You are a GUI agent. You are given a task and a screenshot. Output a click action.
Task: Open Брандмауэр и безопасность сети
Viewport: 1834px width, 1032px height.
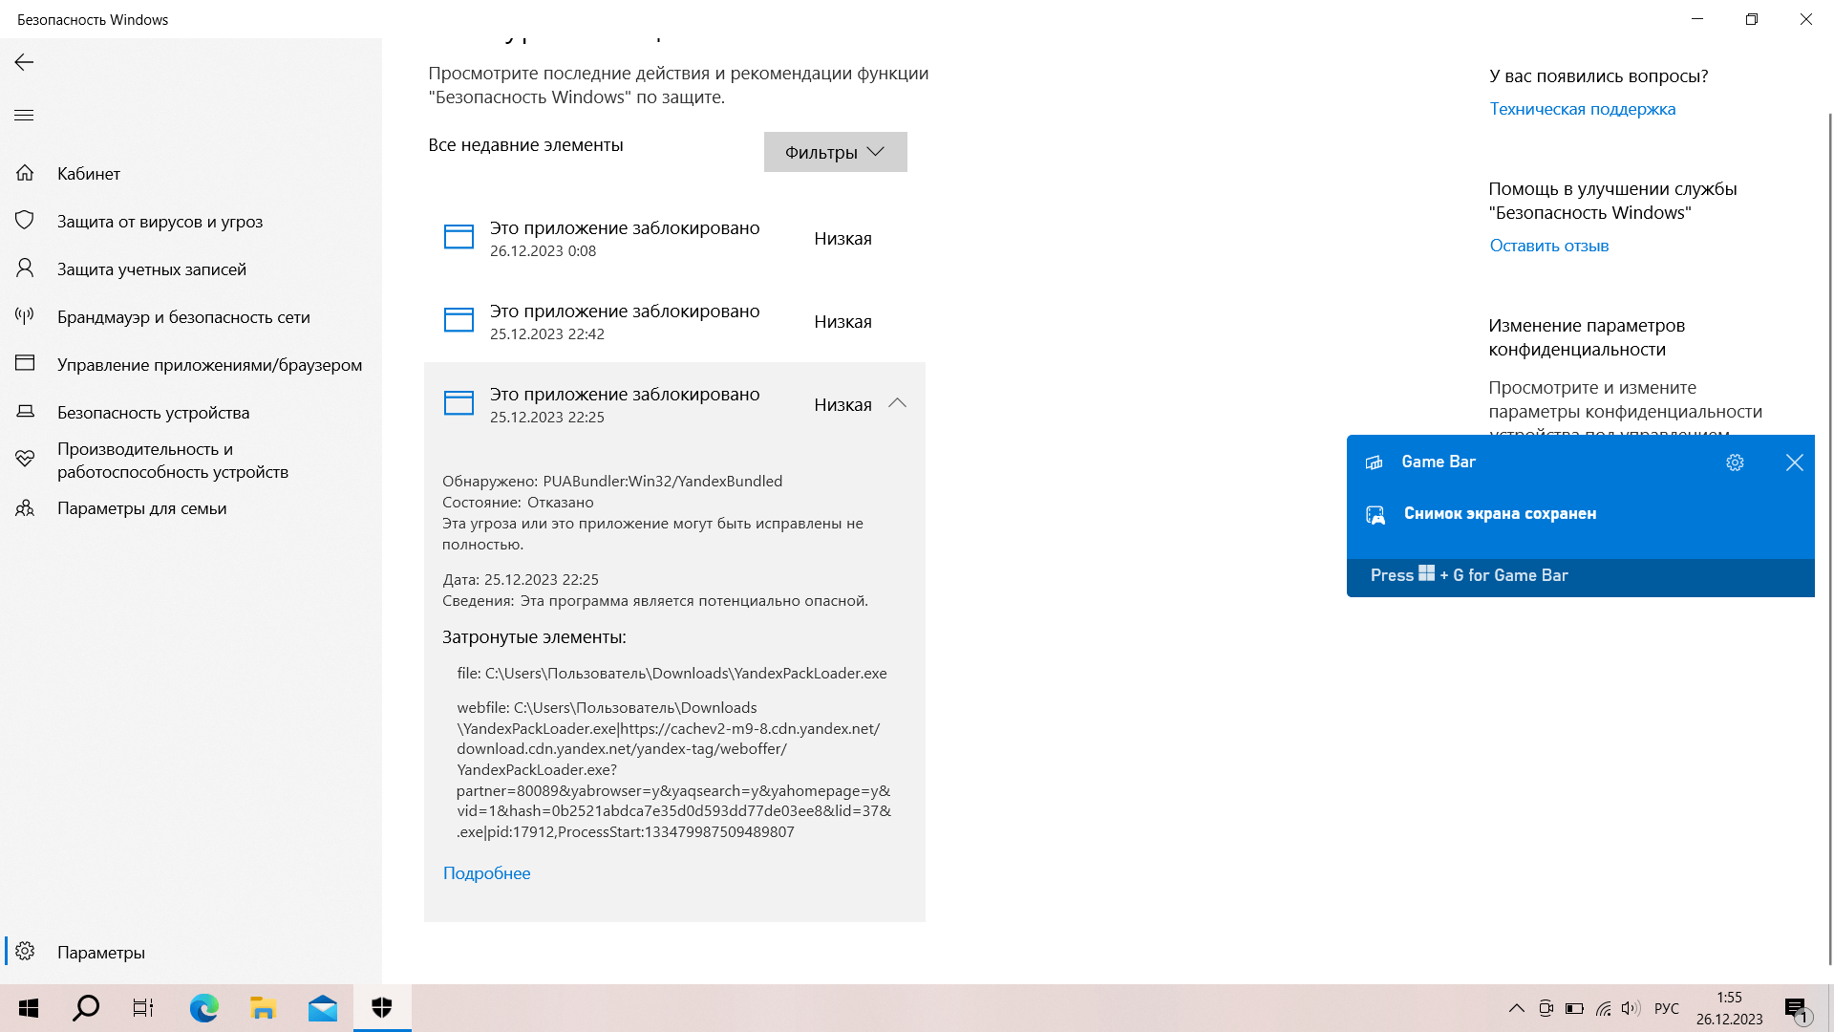(191, 316)
